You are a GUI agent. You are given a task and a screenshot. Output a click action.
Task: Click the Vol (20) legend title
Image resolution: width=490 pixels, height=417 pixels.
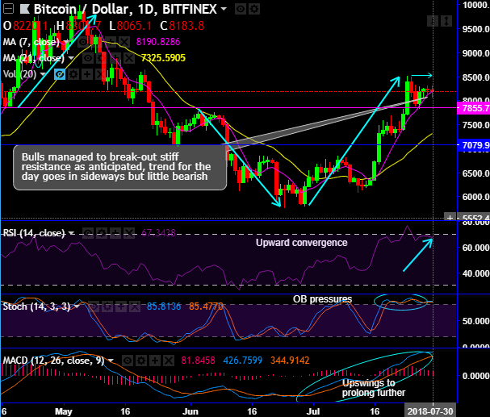[19, 74]
